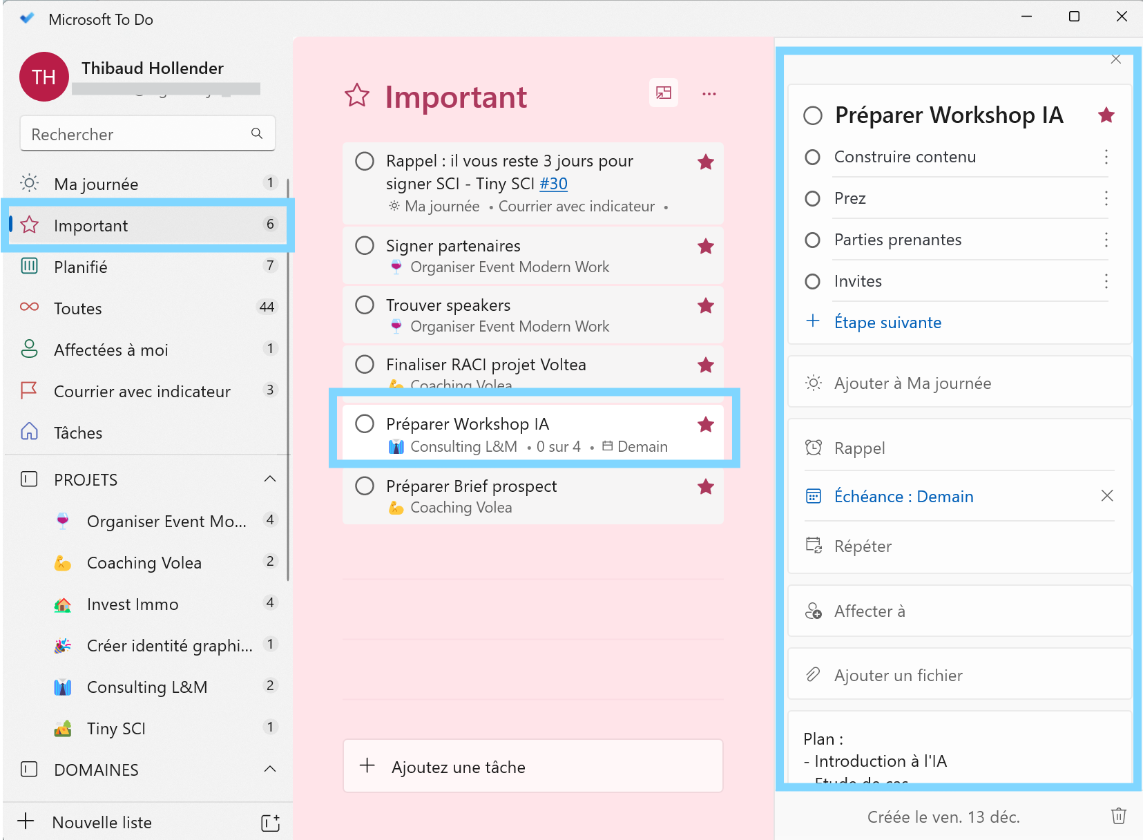The width and height of the screenshot is (1143, 840).
Task: Click the trash icon to delete task
Action: tap(1118, 816)
